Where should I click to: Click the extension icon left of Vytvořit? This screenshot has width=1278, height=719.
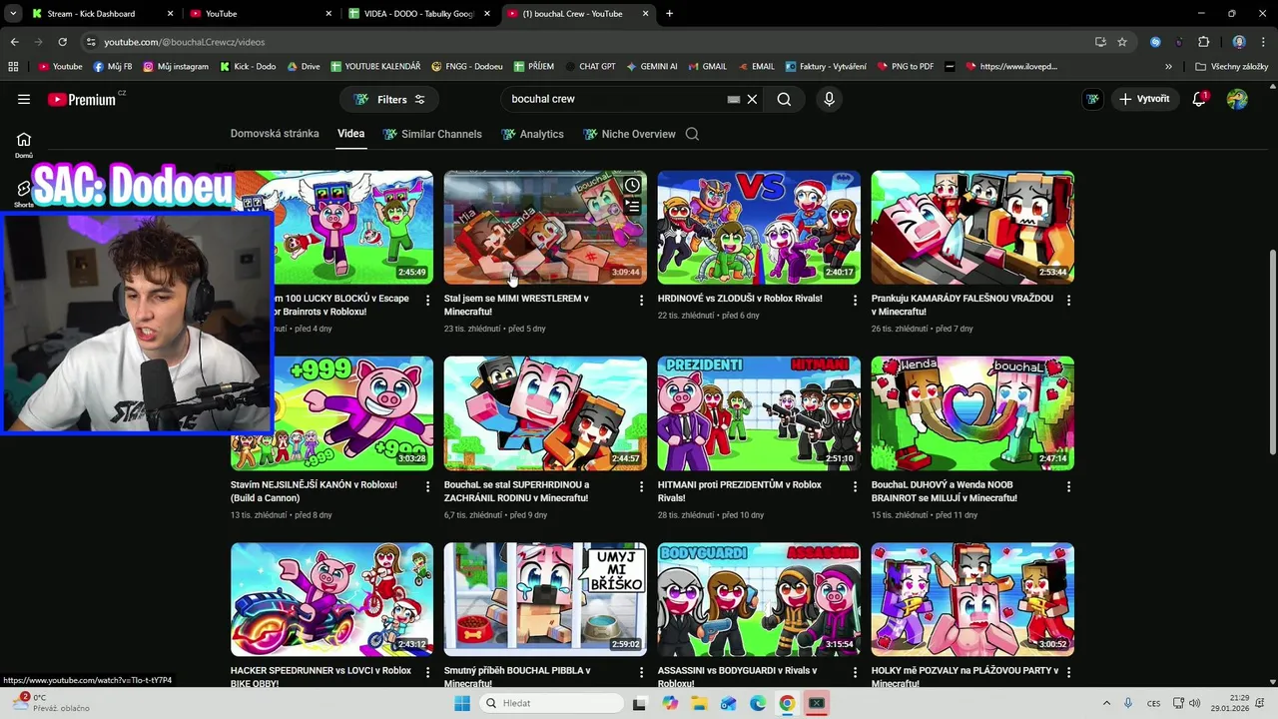tap(1093, 99)
